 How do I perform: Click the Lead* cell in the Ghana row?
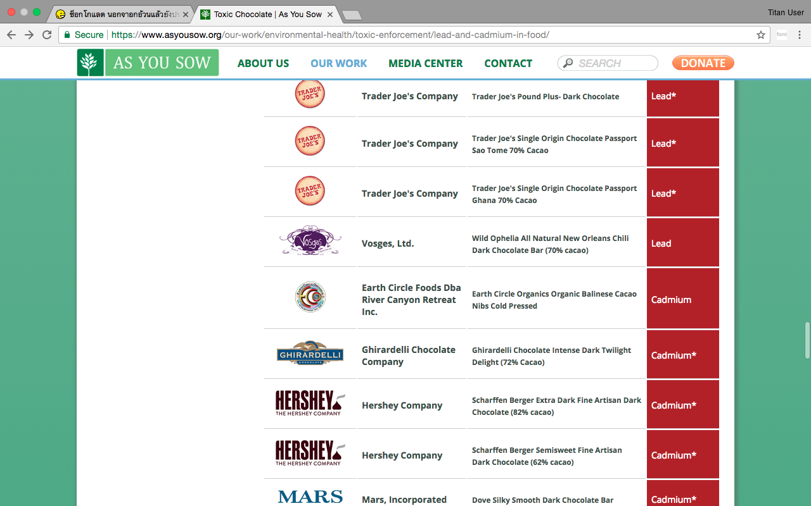coord(683,192)
